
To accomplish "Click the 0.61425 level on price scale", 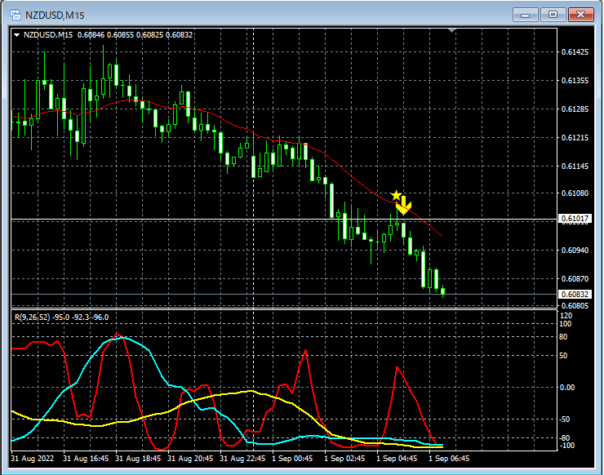I will pyautogui.click(x=575, y=52).
